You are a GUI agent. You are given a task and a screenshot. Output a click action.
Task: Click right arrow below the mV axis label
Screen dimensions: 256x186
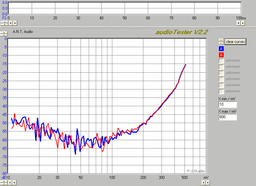(x=208, y=182)
